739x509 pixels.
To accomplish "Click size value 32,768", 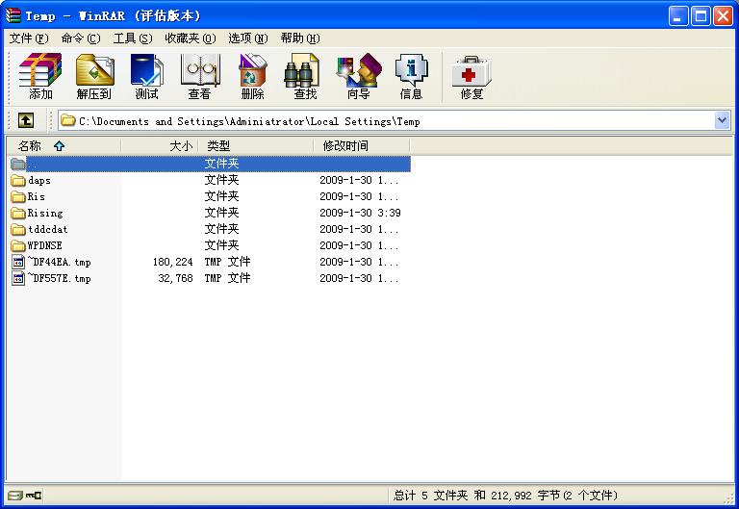I will coord(175,278).
